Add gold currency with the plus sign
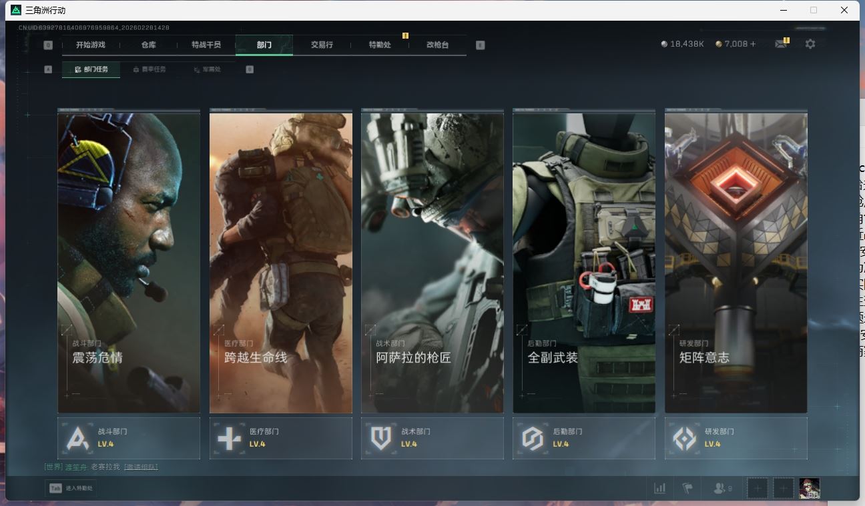 point(753,44)
